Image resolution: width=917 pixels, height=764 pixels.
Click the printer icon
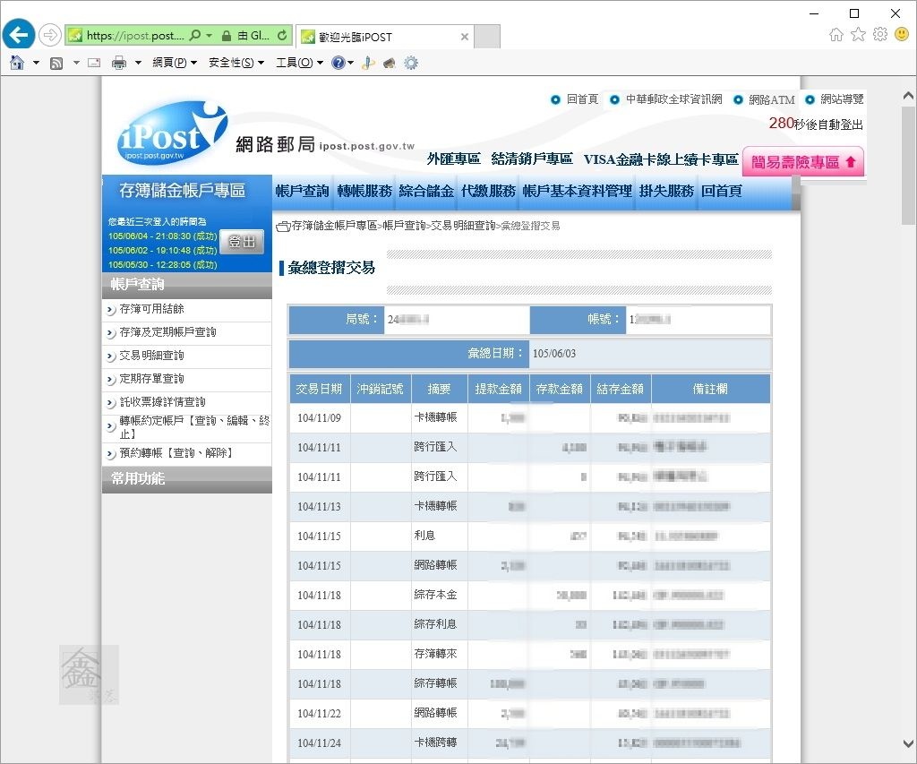click(119, 63)
